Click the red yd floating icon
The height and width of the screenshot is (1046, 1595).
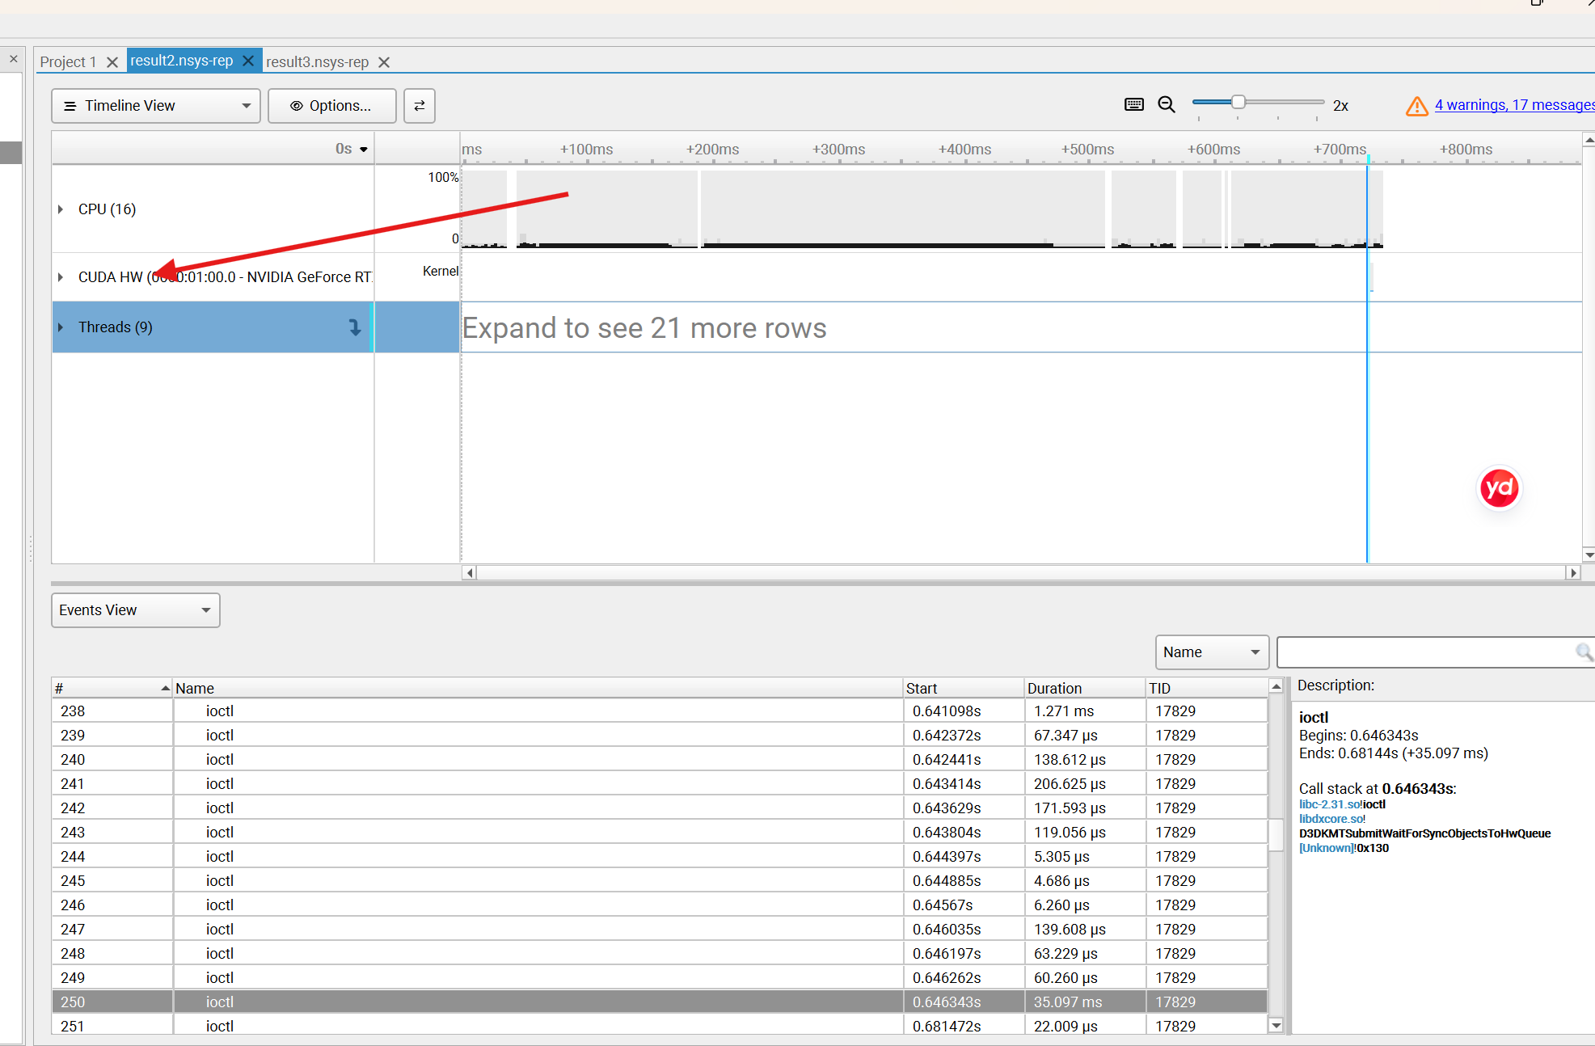1499,488
